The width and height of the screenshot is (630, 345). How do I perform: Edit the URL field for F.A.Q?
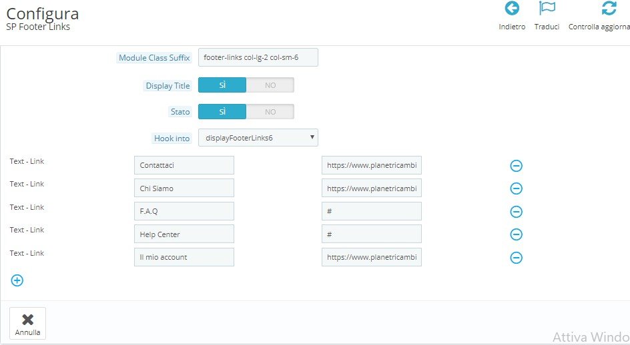[372, 211]
